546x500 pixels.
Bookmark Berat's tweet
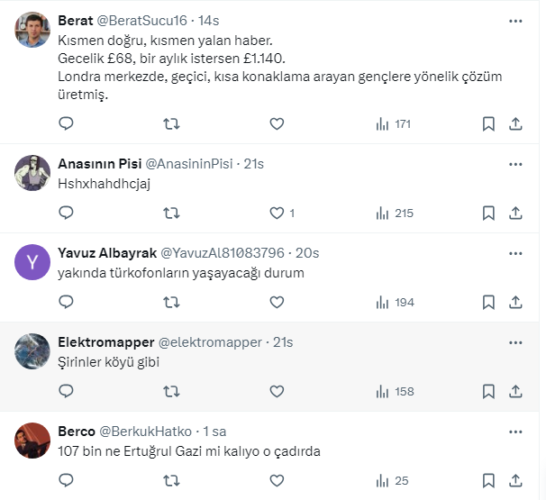(487, 124)
